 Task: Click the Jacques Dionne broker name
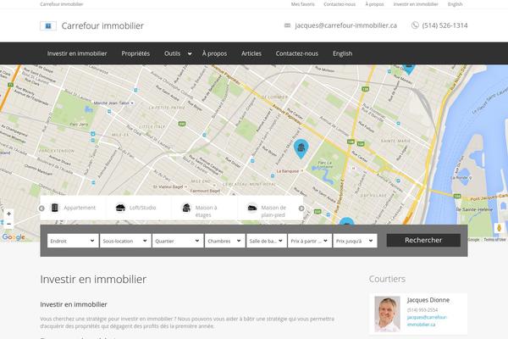pyautogui.click(x=428, y=300)
